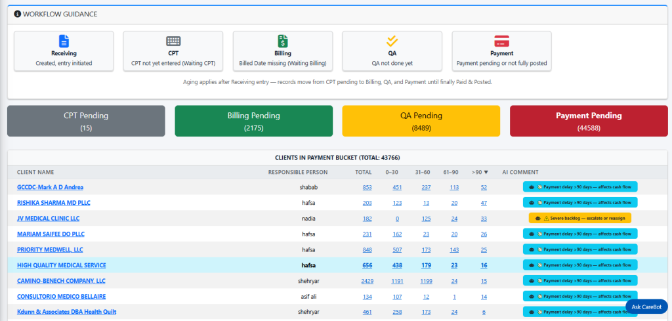Click the QA double-check icon

click(392, 41)
